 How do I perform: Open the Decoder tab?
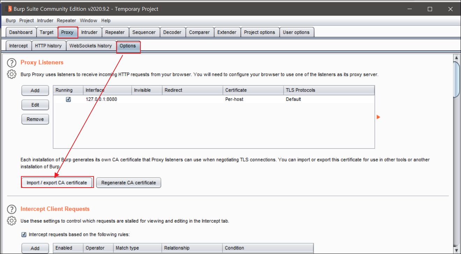pyautogui.click(x=173, y=32)
